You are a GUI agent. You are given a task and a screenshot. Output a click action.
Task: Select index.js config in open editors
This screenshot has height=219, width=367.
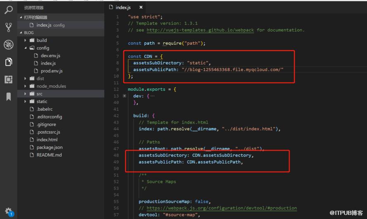click(61, 25)
